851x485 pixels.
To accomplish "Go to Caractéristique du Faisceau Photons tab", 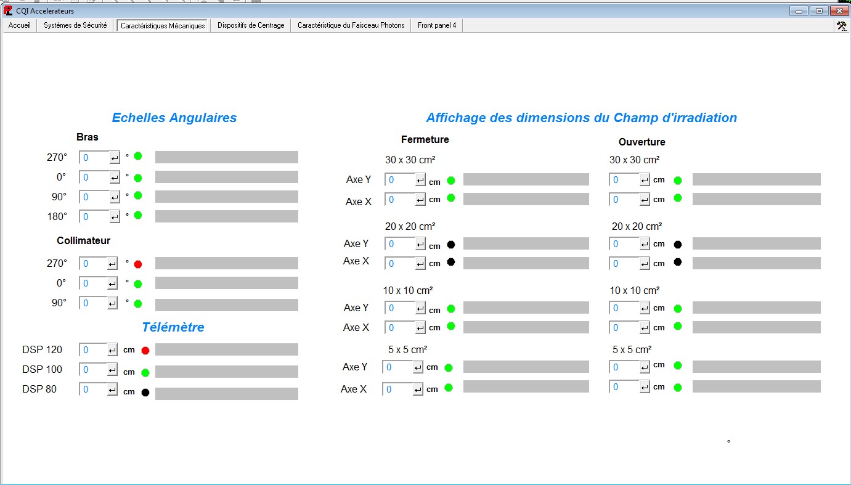I will click(x=351, y=25).
